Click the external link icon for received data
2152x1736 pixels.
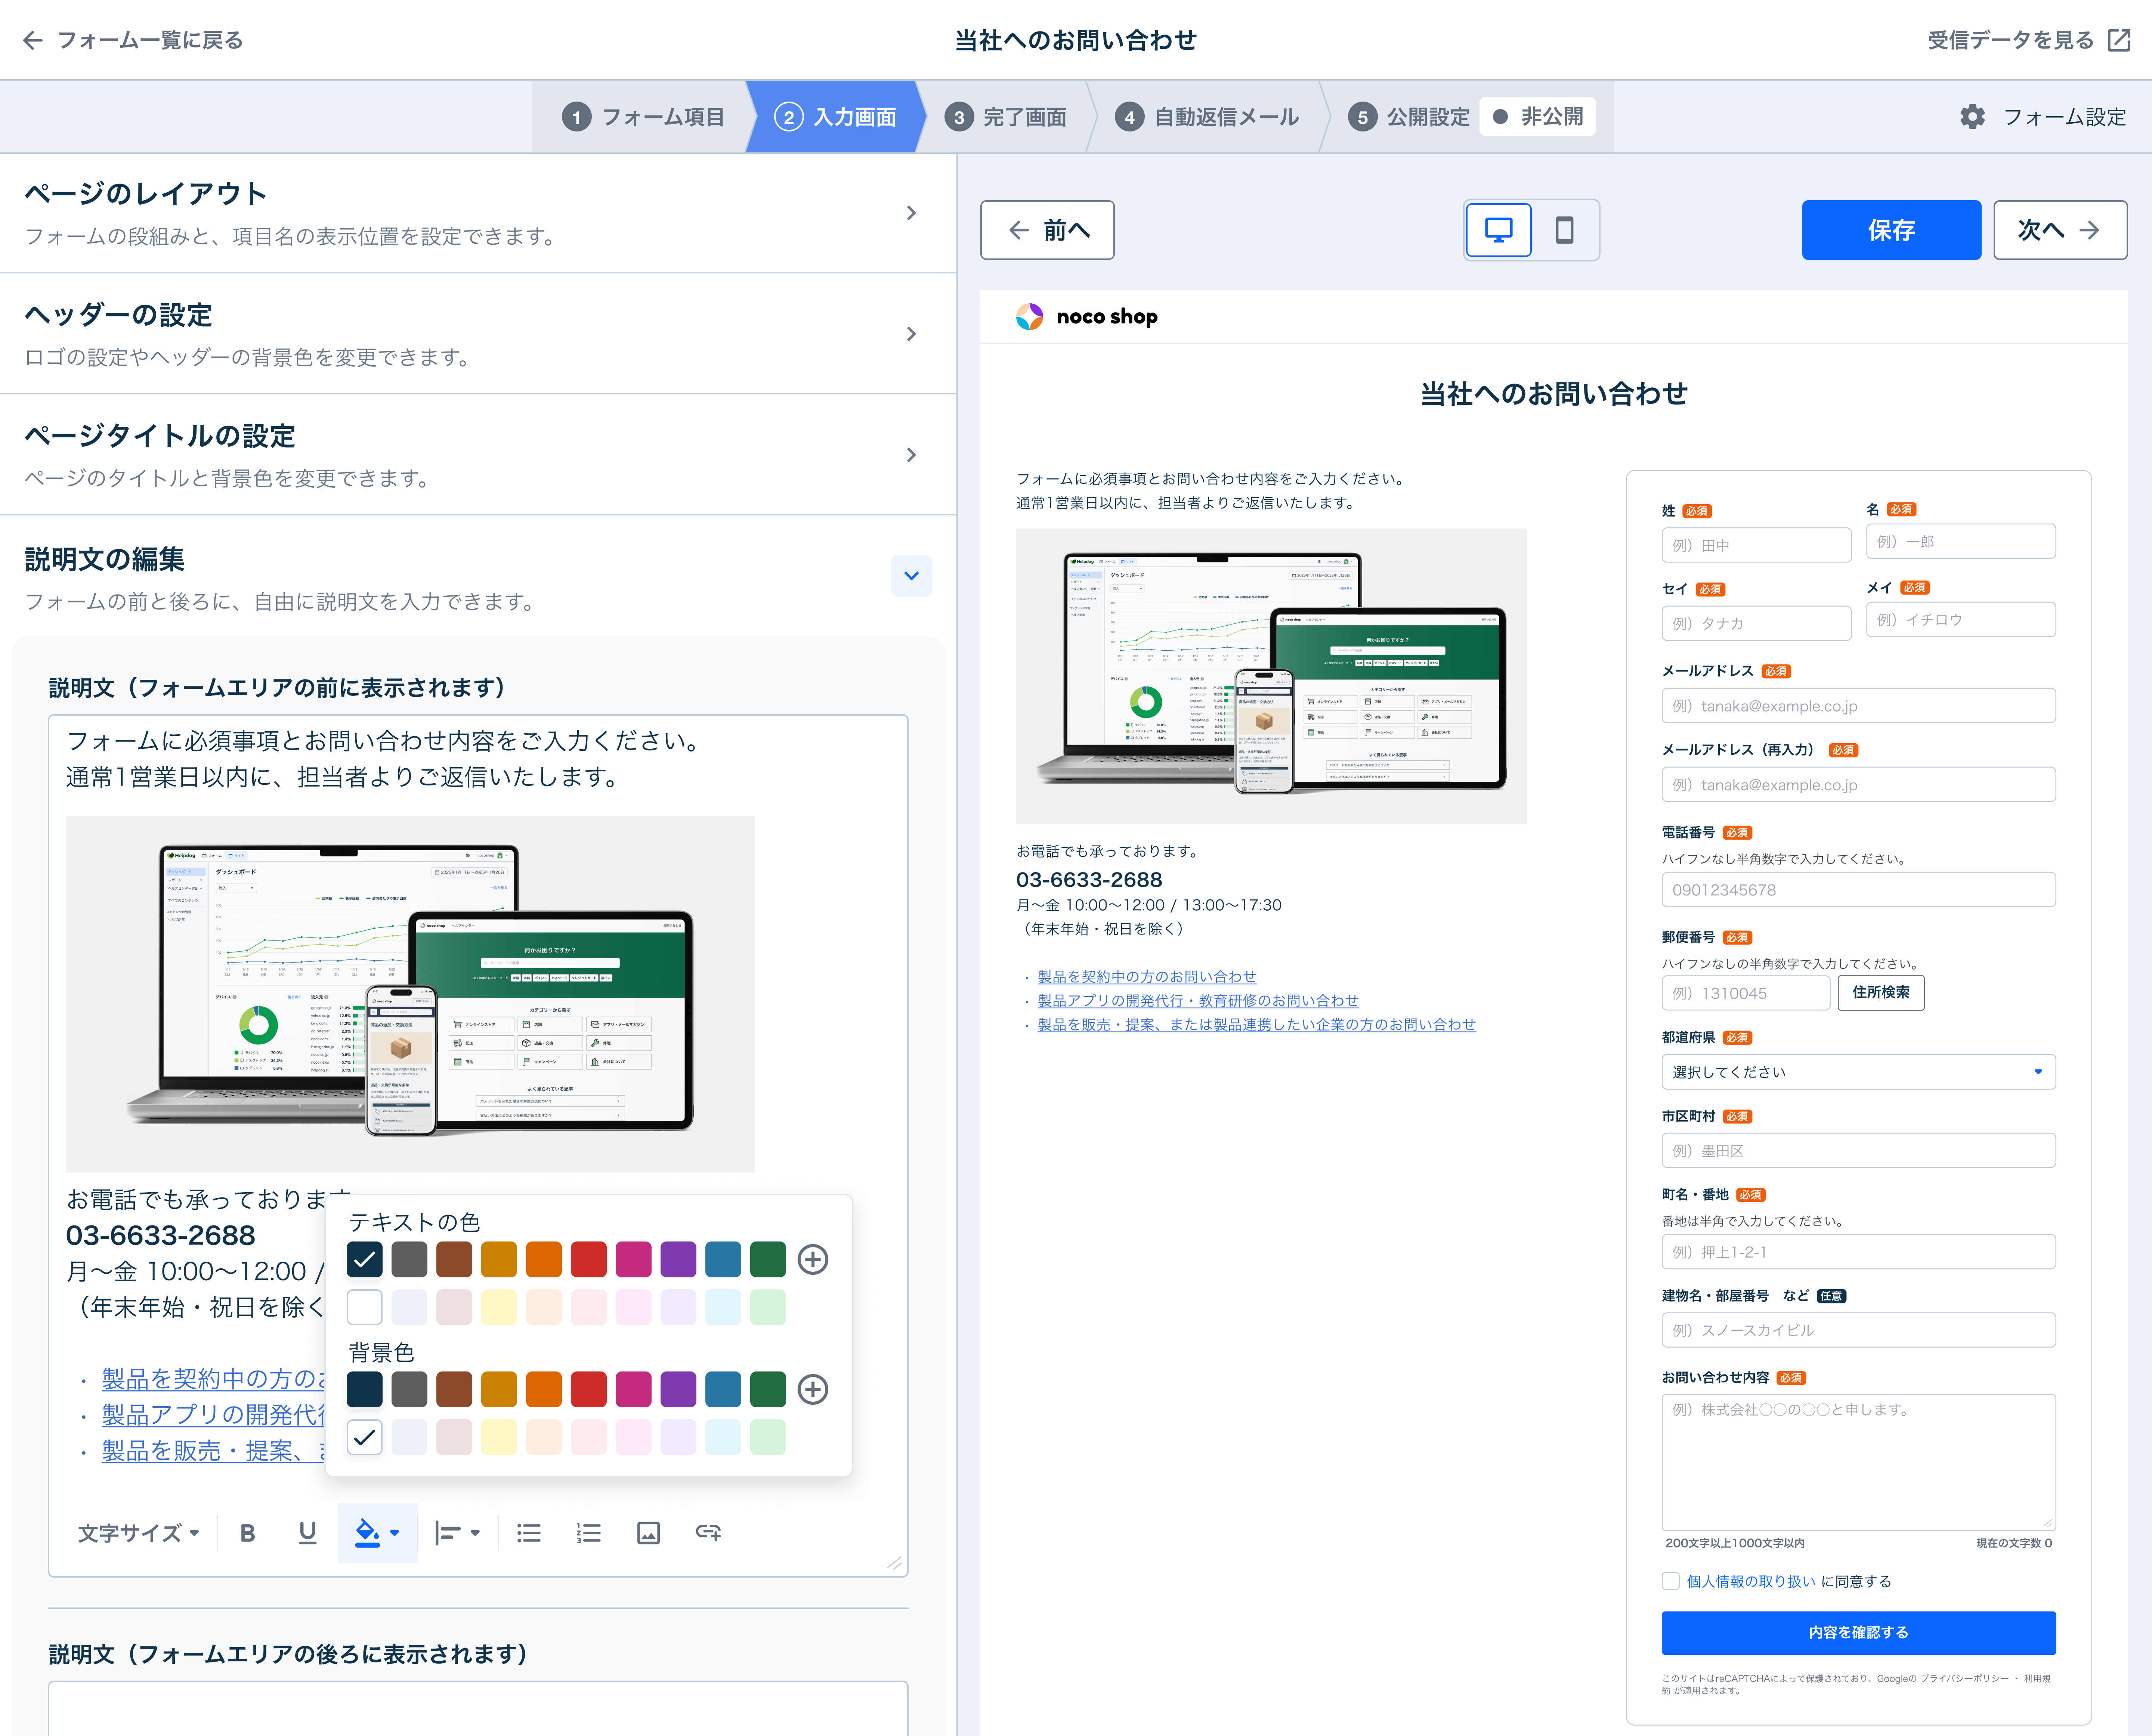pos(2119,40)
